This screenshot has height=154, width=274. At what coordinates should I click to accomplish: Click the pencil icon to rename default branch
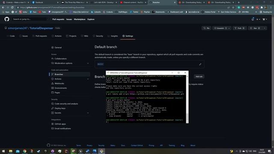[200, 64]
